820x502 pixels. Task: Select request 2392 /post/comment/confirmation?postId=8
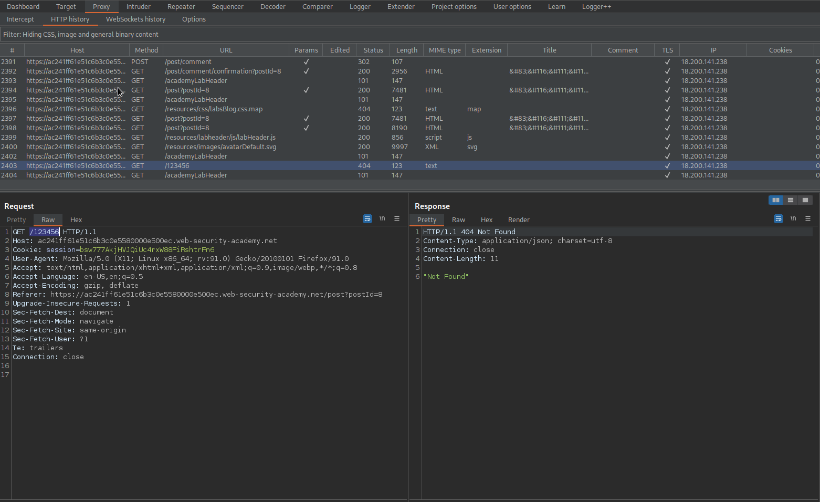[409, 71]
